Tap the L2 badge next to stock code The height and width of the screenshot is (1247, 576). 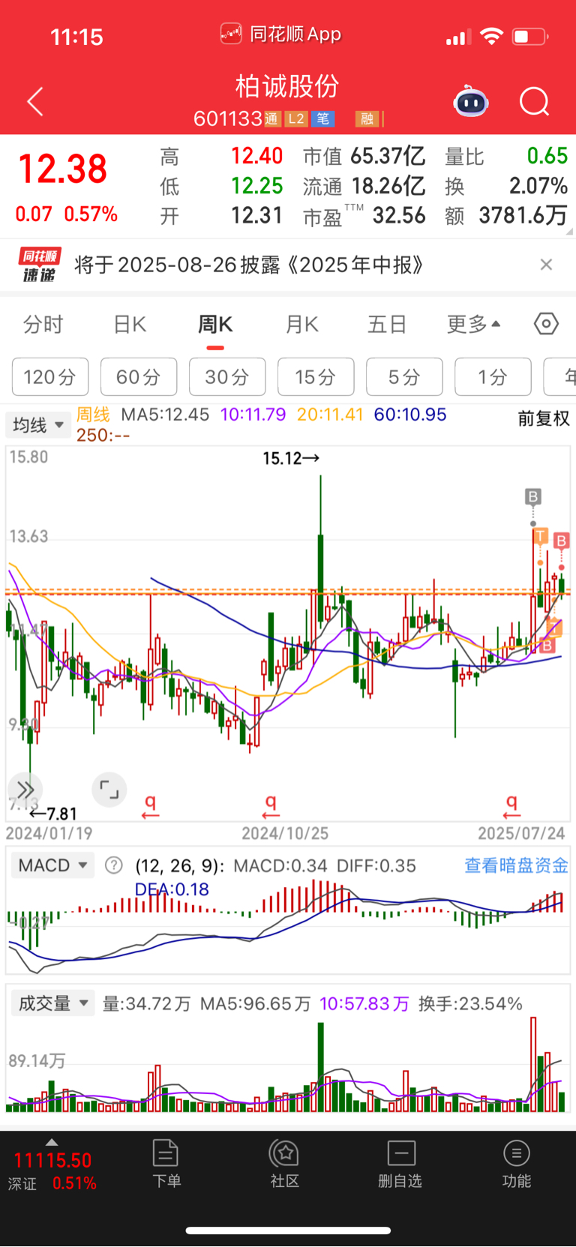[296, 118]
